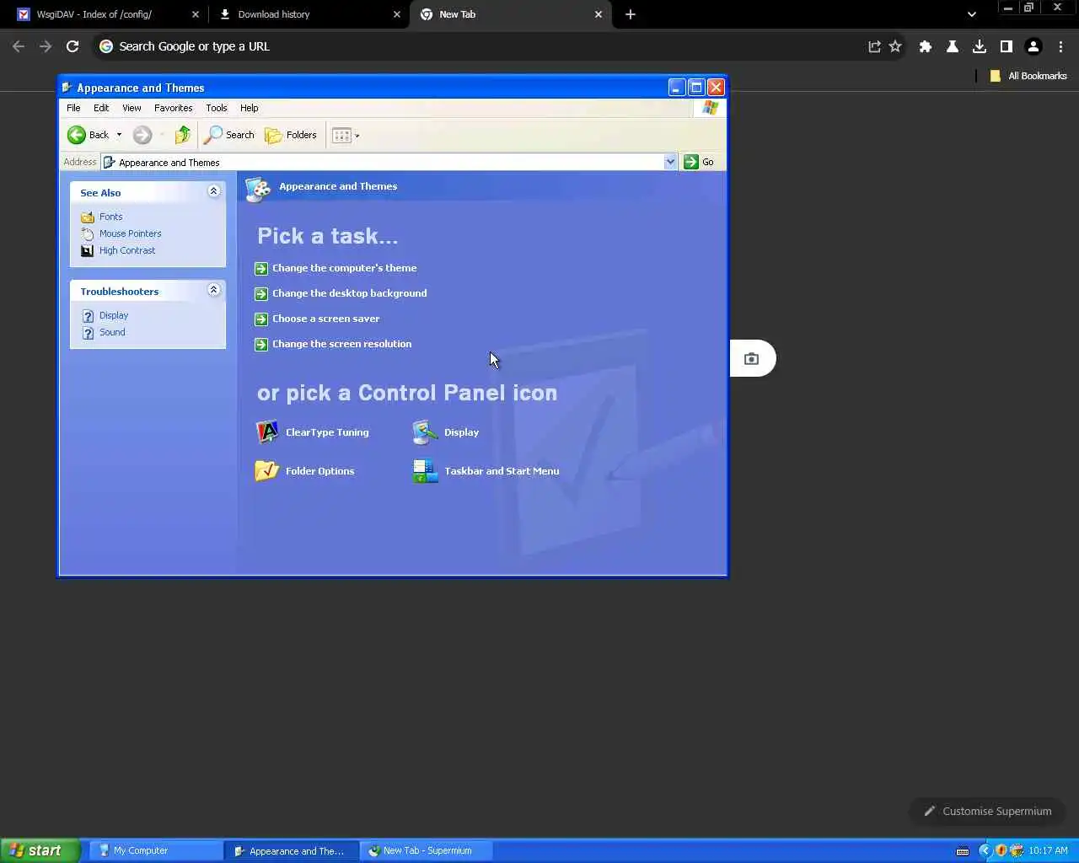Open the All Bookmarks folder

1028,76
